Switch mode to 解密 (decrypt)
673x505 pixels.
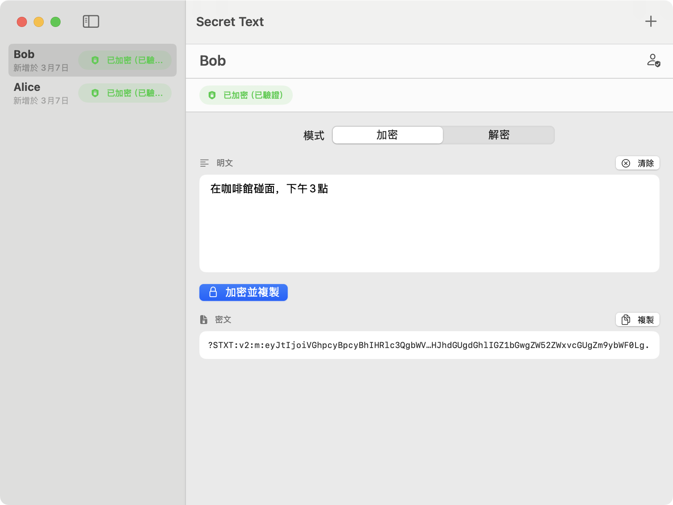click(x=498, y=135)
